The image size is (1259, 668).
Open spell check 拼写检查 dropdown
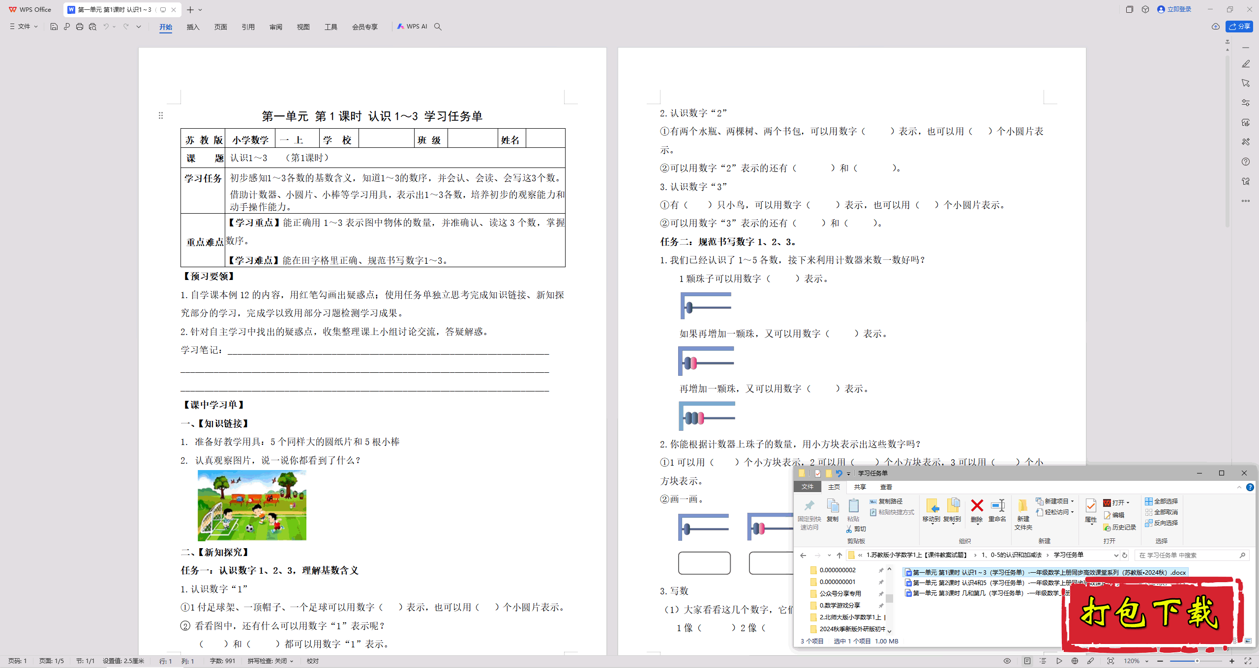click(x=270, y=661)
